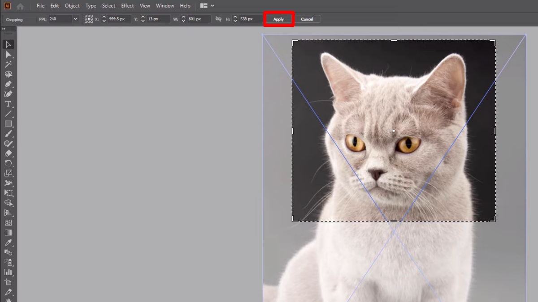The width and height of the screenshot is (538, 302).
Task: Select the Line Segment tool
Action: [8, 114]
